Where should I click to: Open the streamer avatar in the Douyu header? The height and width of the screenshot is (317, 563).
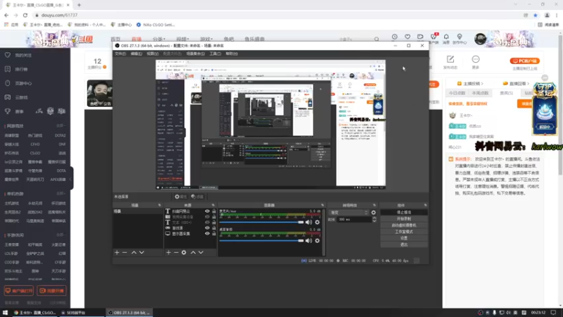pyautogui.click(x=480, y=39)
